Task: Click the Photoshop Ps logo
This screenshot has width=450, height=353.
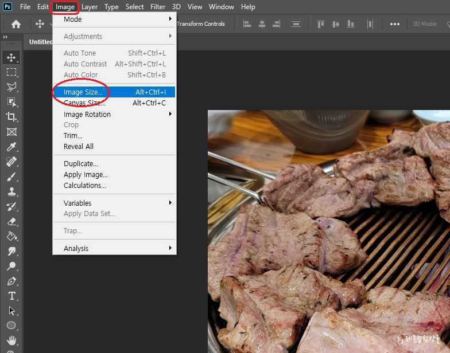Action: click(7, 7)
